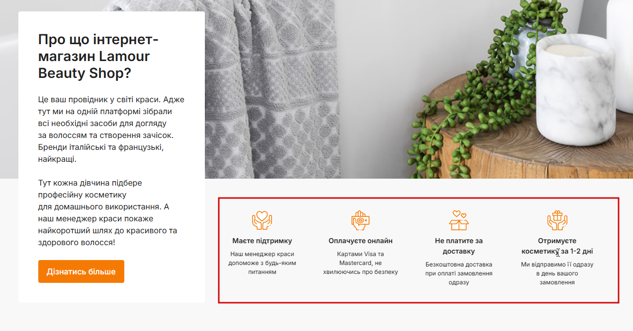
Task: Click the orange Дізнатись більше button
Action: tap(81, 271)
